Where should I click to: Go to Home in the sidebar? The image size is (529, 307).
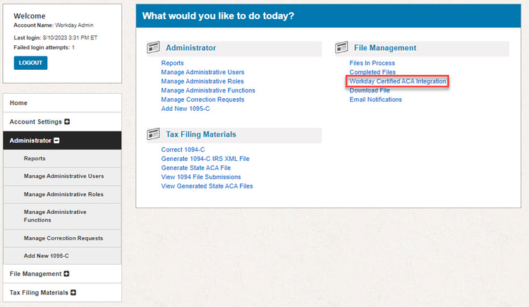click(x=19, y=103)
